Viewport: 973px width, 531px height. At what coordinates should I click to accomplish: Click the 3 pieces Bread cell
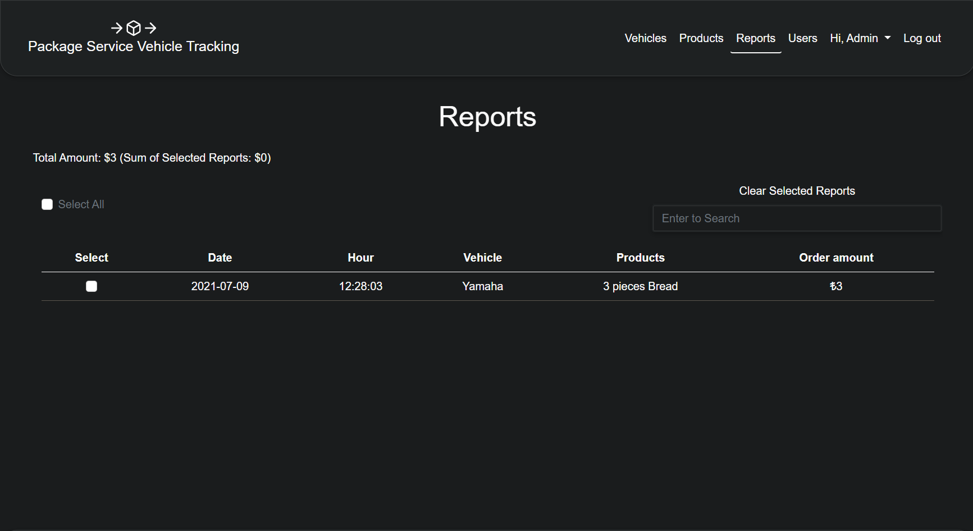640,286
